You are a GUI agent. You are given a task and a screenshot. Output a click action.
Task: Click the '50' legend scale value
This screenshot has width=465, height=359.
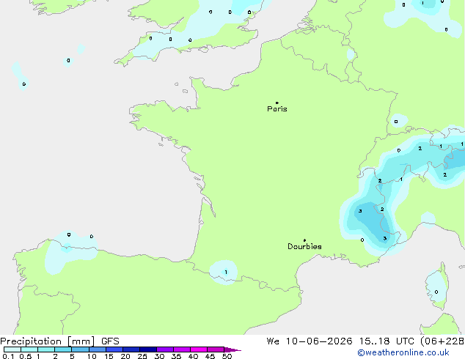(x=227, y=356)
